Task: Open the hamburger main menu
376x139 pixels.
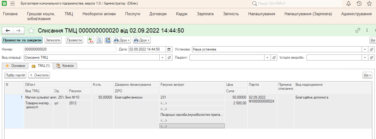Action: tap(12, 4)
